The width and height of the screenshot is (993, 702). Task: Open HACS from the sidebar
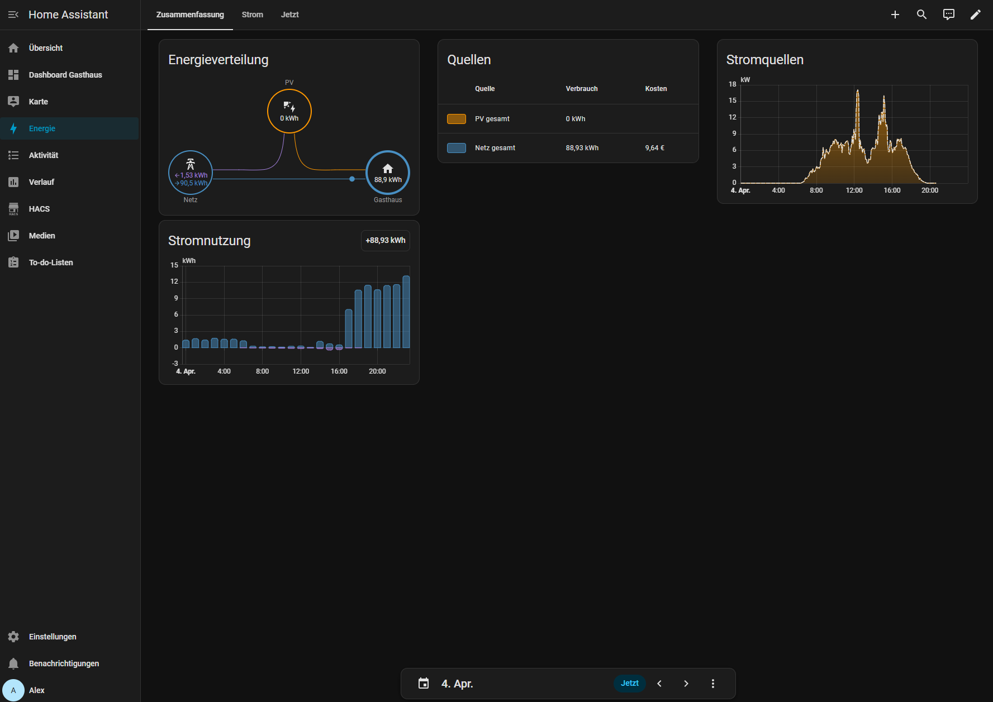tap(39, 209)
